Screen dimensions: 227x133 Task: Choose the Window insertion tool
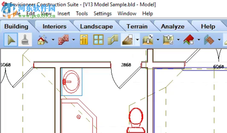click(x=98, y=39)
